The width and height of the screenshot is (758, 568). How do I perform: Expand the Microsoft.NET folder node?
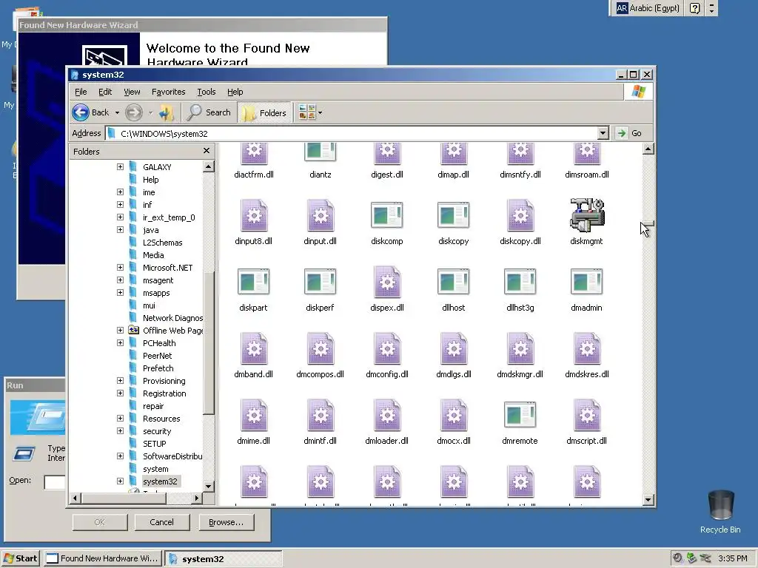pos(120,267)
